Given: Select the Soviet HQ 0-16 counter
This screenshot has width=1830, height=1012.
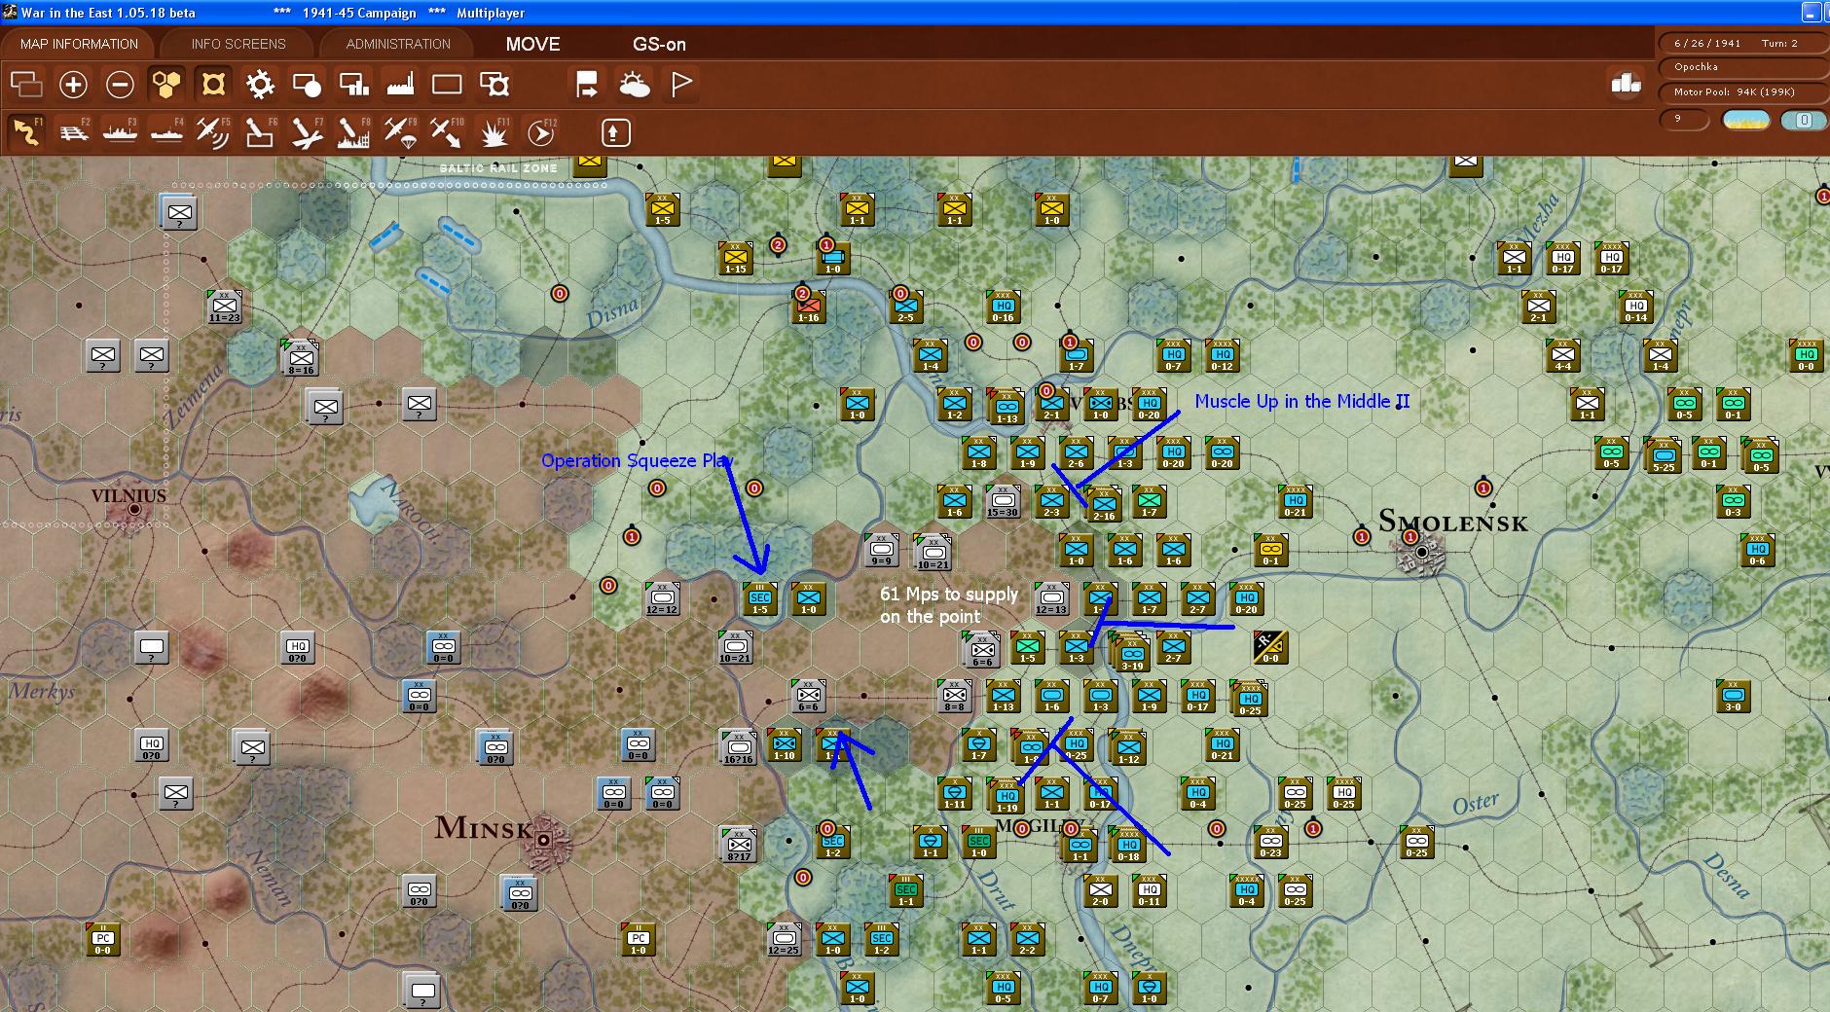Looking at the screenshot, I should click(1003, 307).
